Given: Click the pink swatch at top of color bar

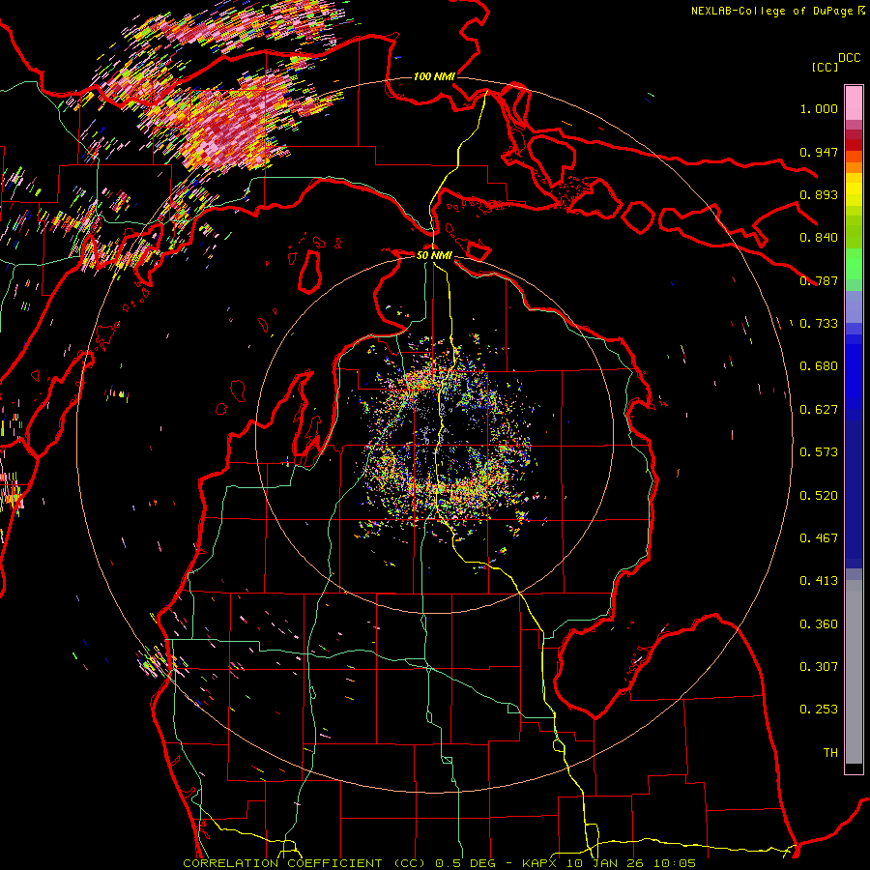Looking at the screenshot, I should [x=854, y=102].
